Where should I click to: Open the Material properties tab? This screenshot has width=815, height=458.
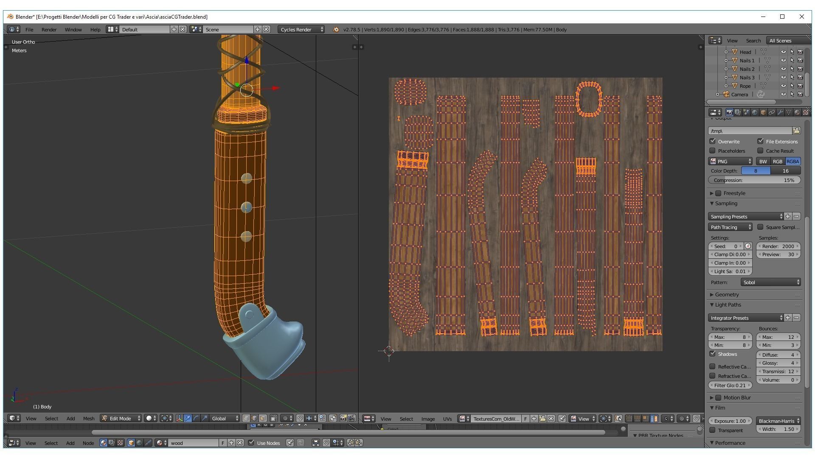797,112
